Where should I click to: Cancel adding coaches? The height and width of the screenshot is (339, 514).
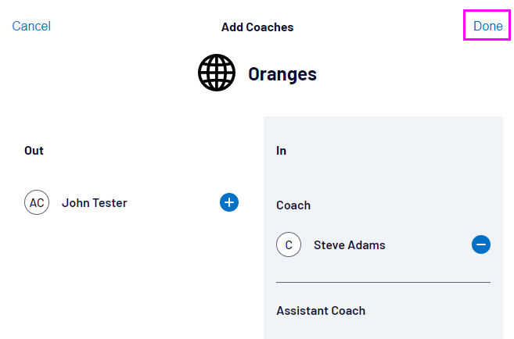[x=31, y=27]
